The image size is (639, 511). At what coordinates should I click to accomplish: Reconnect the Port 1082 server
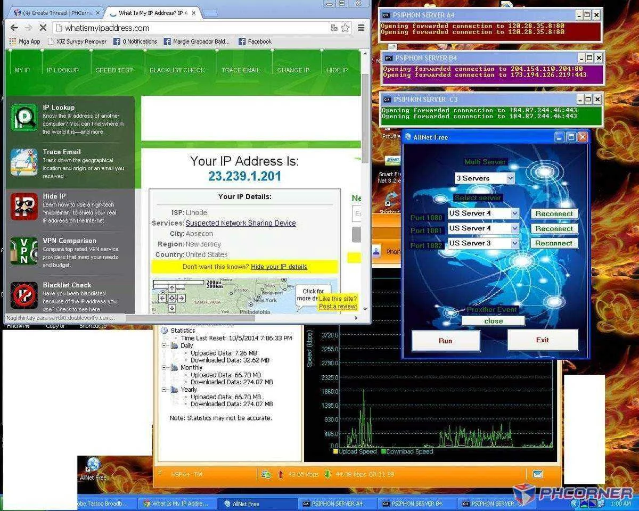point(554,243)
